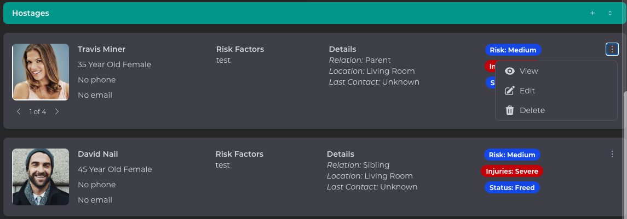Click the Travis Miner name heading
This screenshot has height=219, width=627.
(x=102, y=49)
